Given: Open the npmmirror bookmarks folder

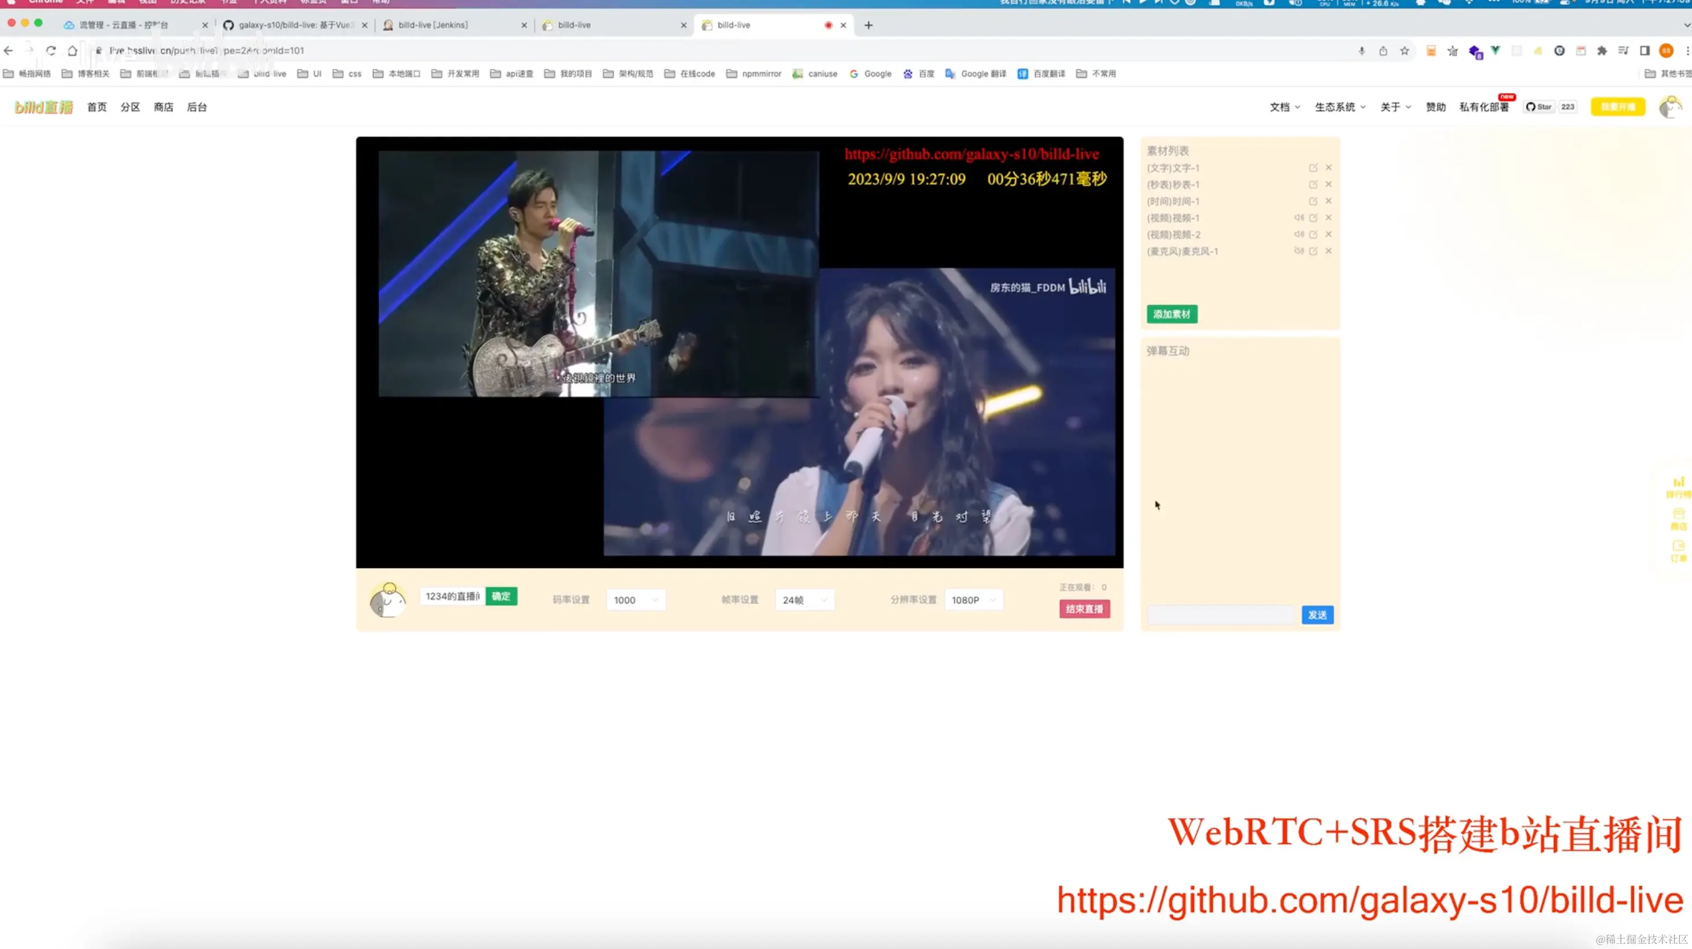Looking at the screenshot, I should point(753,73).
